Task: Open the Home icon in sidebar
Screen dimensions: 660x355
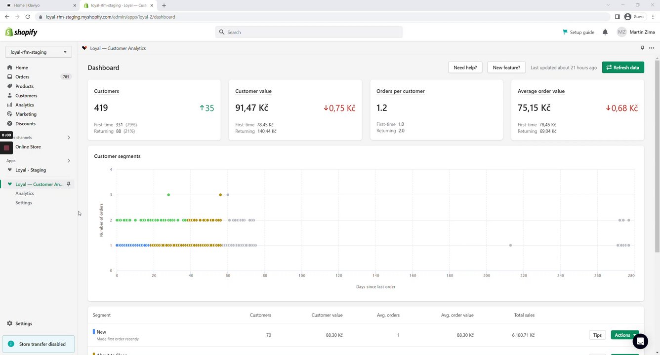Action: tap(10, 68)
